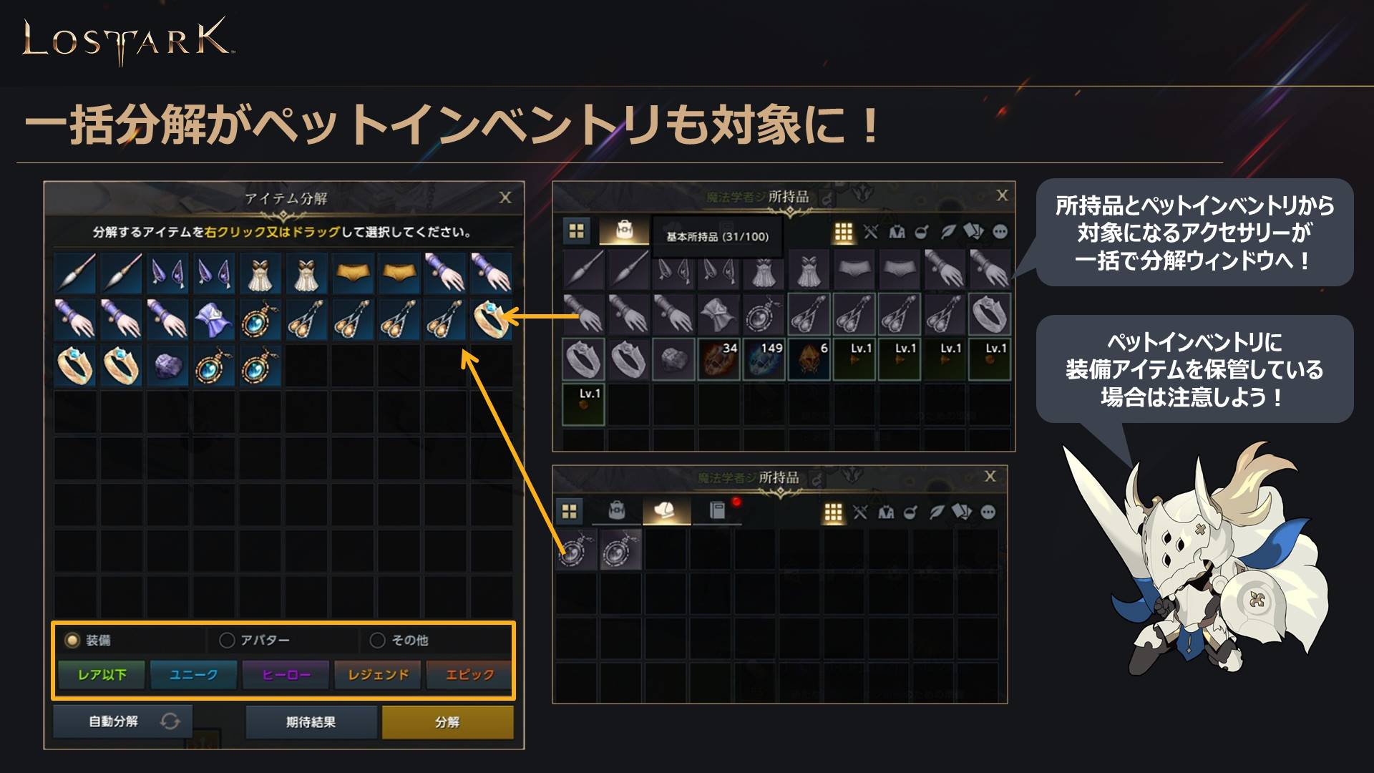Select the stack of 149 items in inventory

coord(764,359)
